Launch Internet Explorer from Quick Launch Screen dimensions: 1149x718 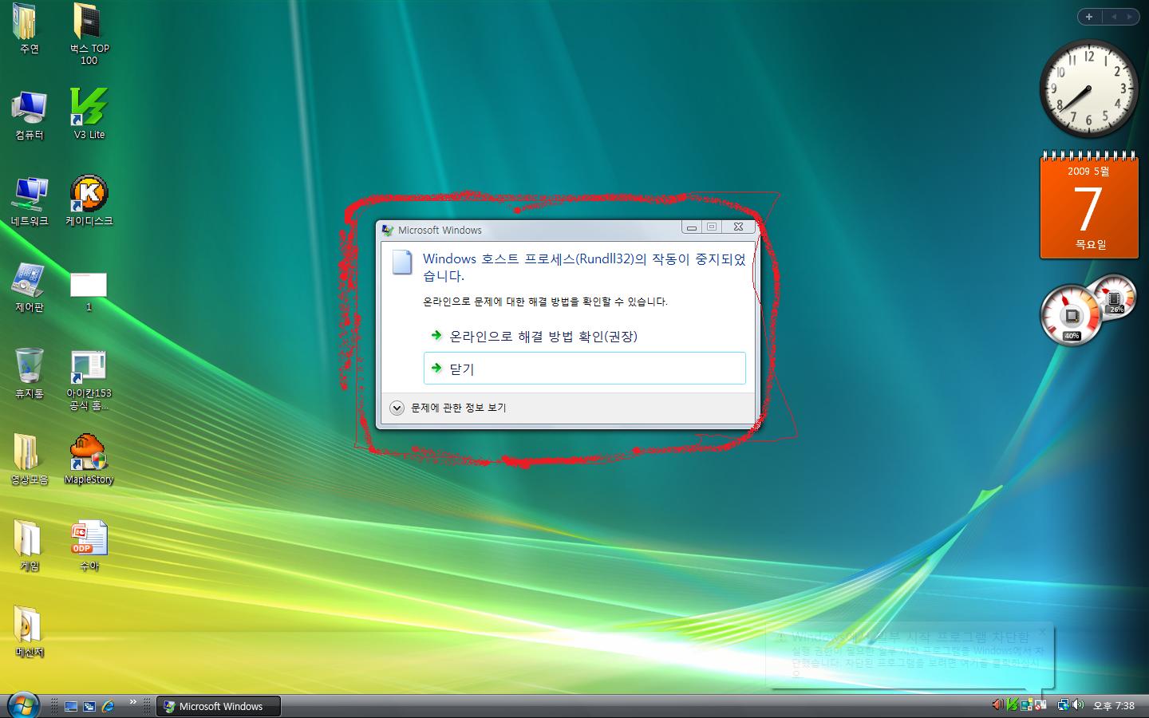click(108, 706)
